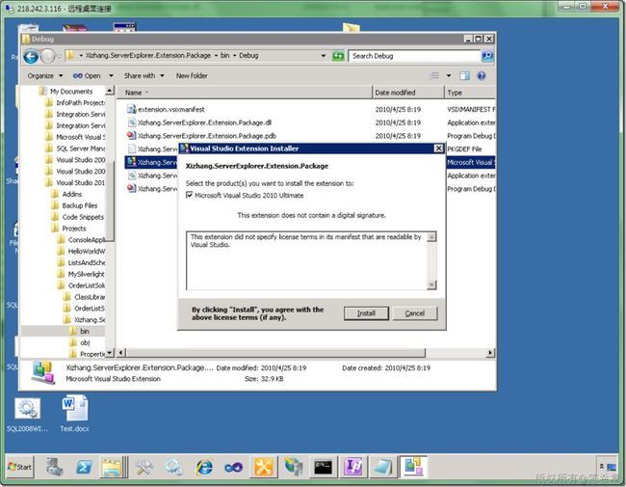This screenshot has width=626, height=487.
Task: Click Open in Explorer toolbar
Action: pyautogui.click(x=87, y=75)
